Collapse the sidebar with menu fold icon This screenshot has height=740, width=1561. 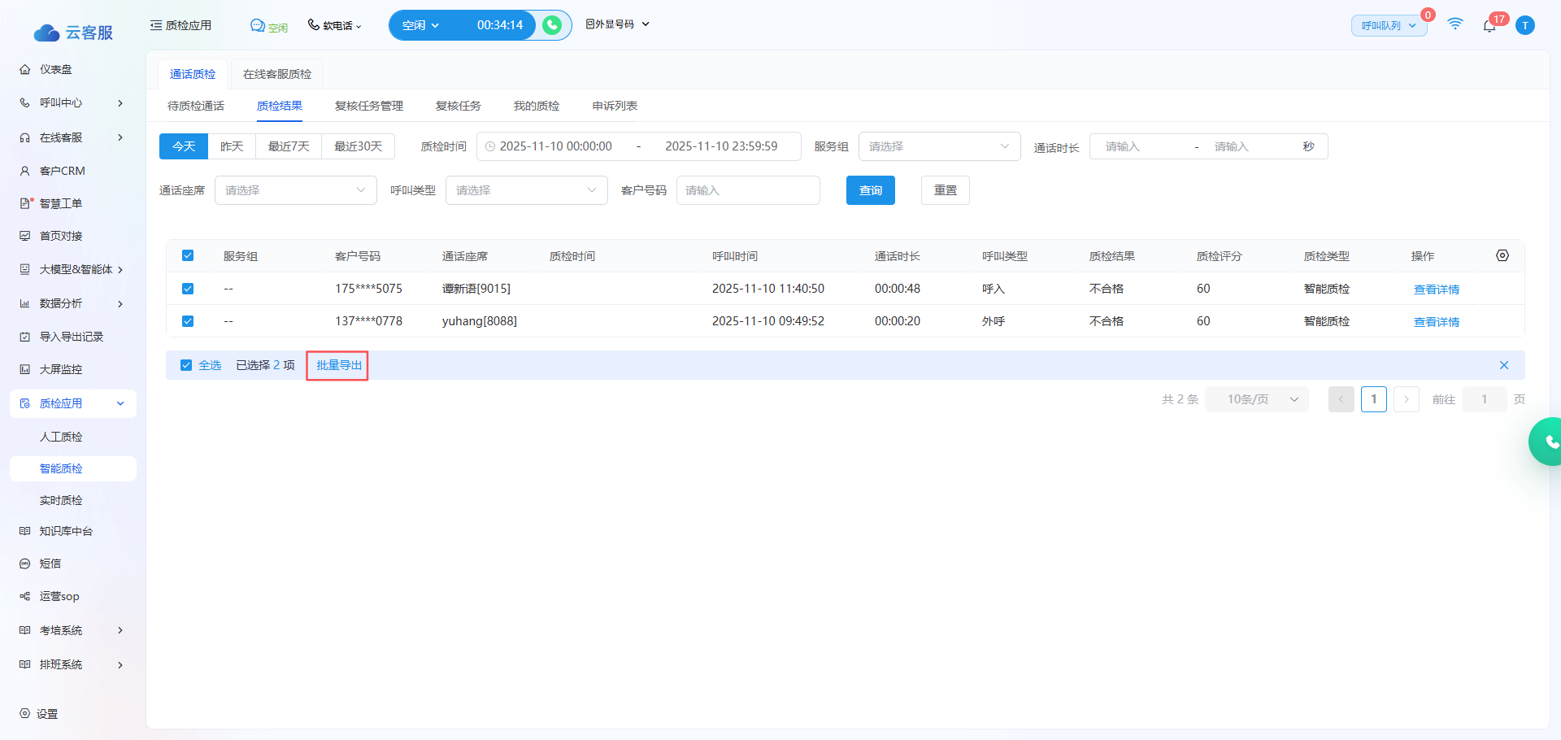pos(156,25)
